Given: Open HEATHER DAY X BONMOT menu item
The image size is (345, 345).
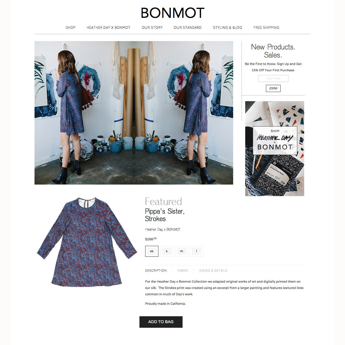Looking at the screenshot, I should (x=108, y=28).
